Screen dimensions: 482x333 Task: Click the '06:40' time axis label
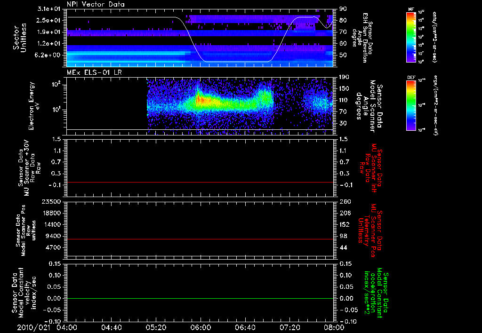(x=245, y=328)
